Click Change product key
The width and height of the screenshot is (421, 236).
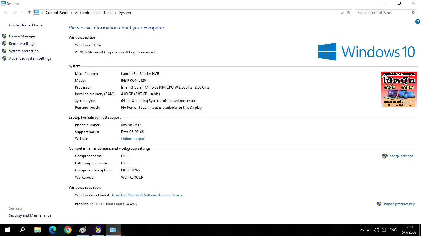[398, 204]
